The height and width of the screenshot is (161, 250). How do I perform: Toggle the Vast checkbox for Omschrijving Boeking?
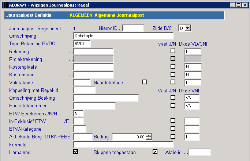pos(173,97)
